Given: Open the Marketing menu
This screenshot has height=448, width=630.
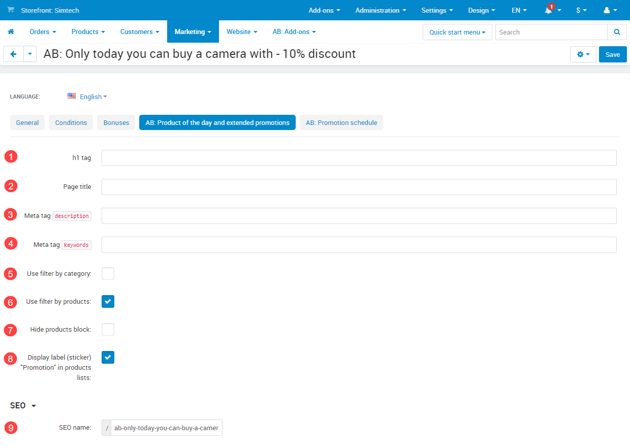Looking at the screenshot, I should 193,32.
